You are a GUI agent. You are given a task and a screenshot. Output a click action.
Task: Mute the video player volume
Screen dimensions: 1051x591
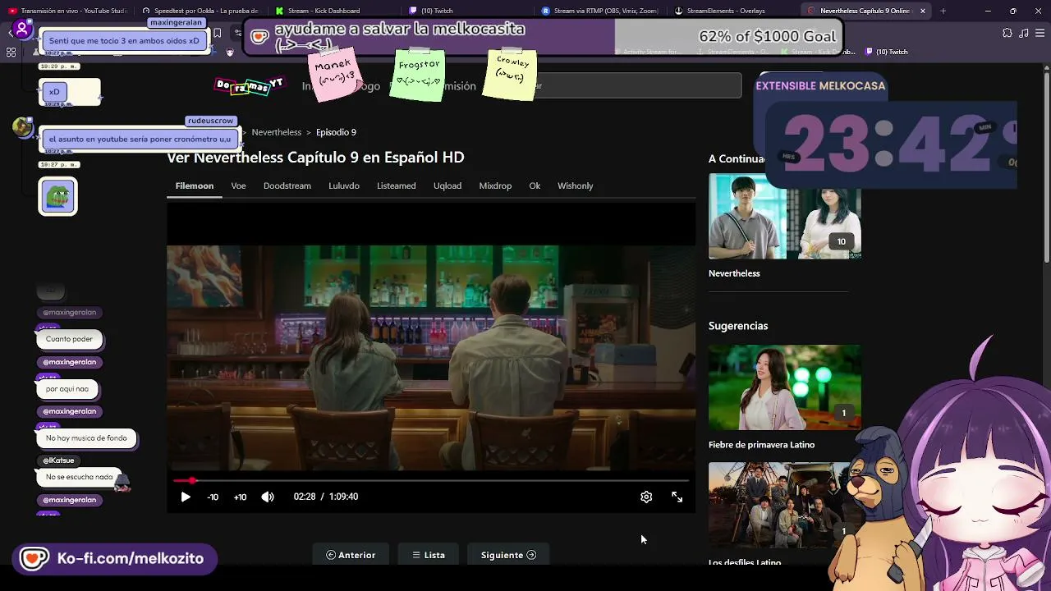point(268,497)
